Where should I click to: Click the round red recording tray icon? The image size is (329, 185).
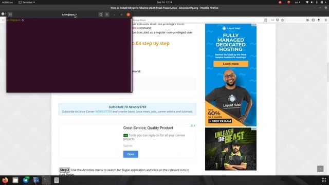289,2
